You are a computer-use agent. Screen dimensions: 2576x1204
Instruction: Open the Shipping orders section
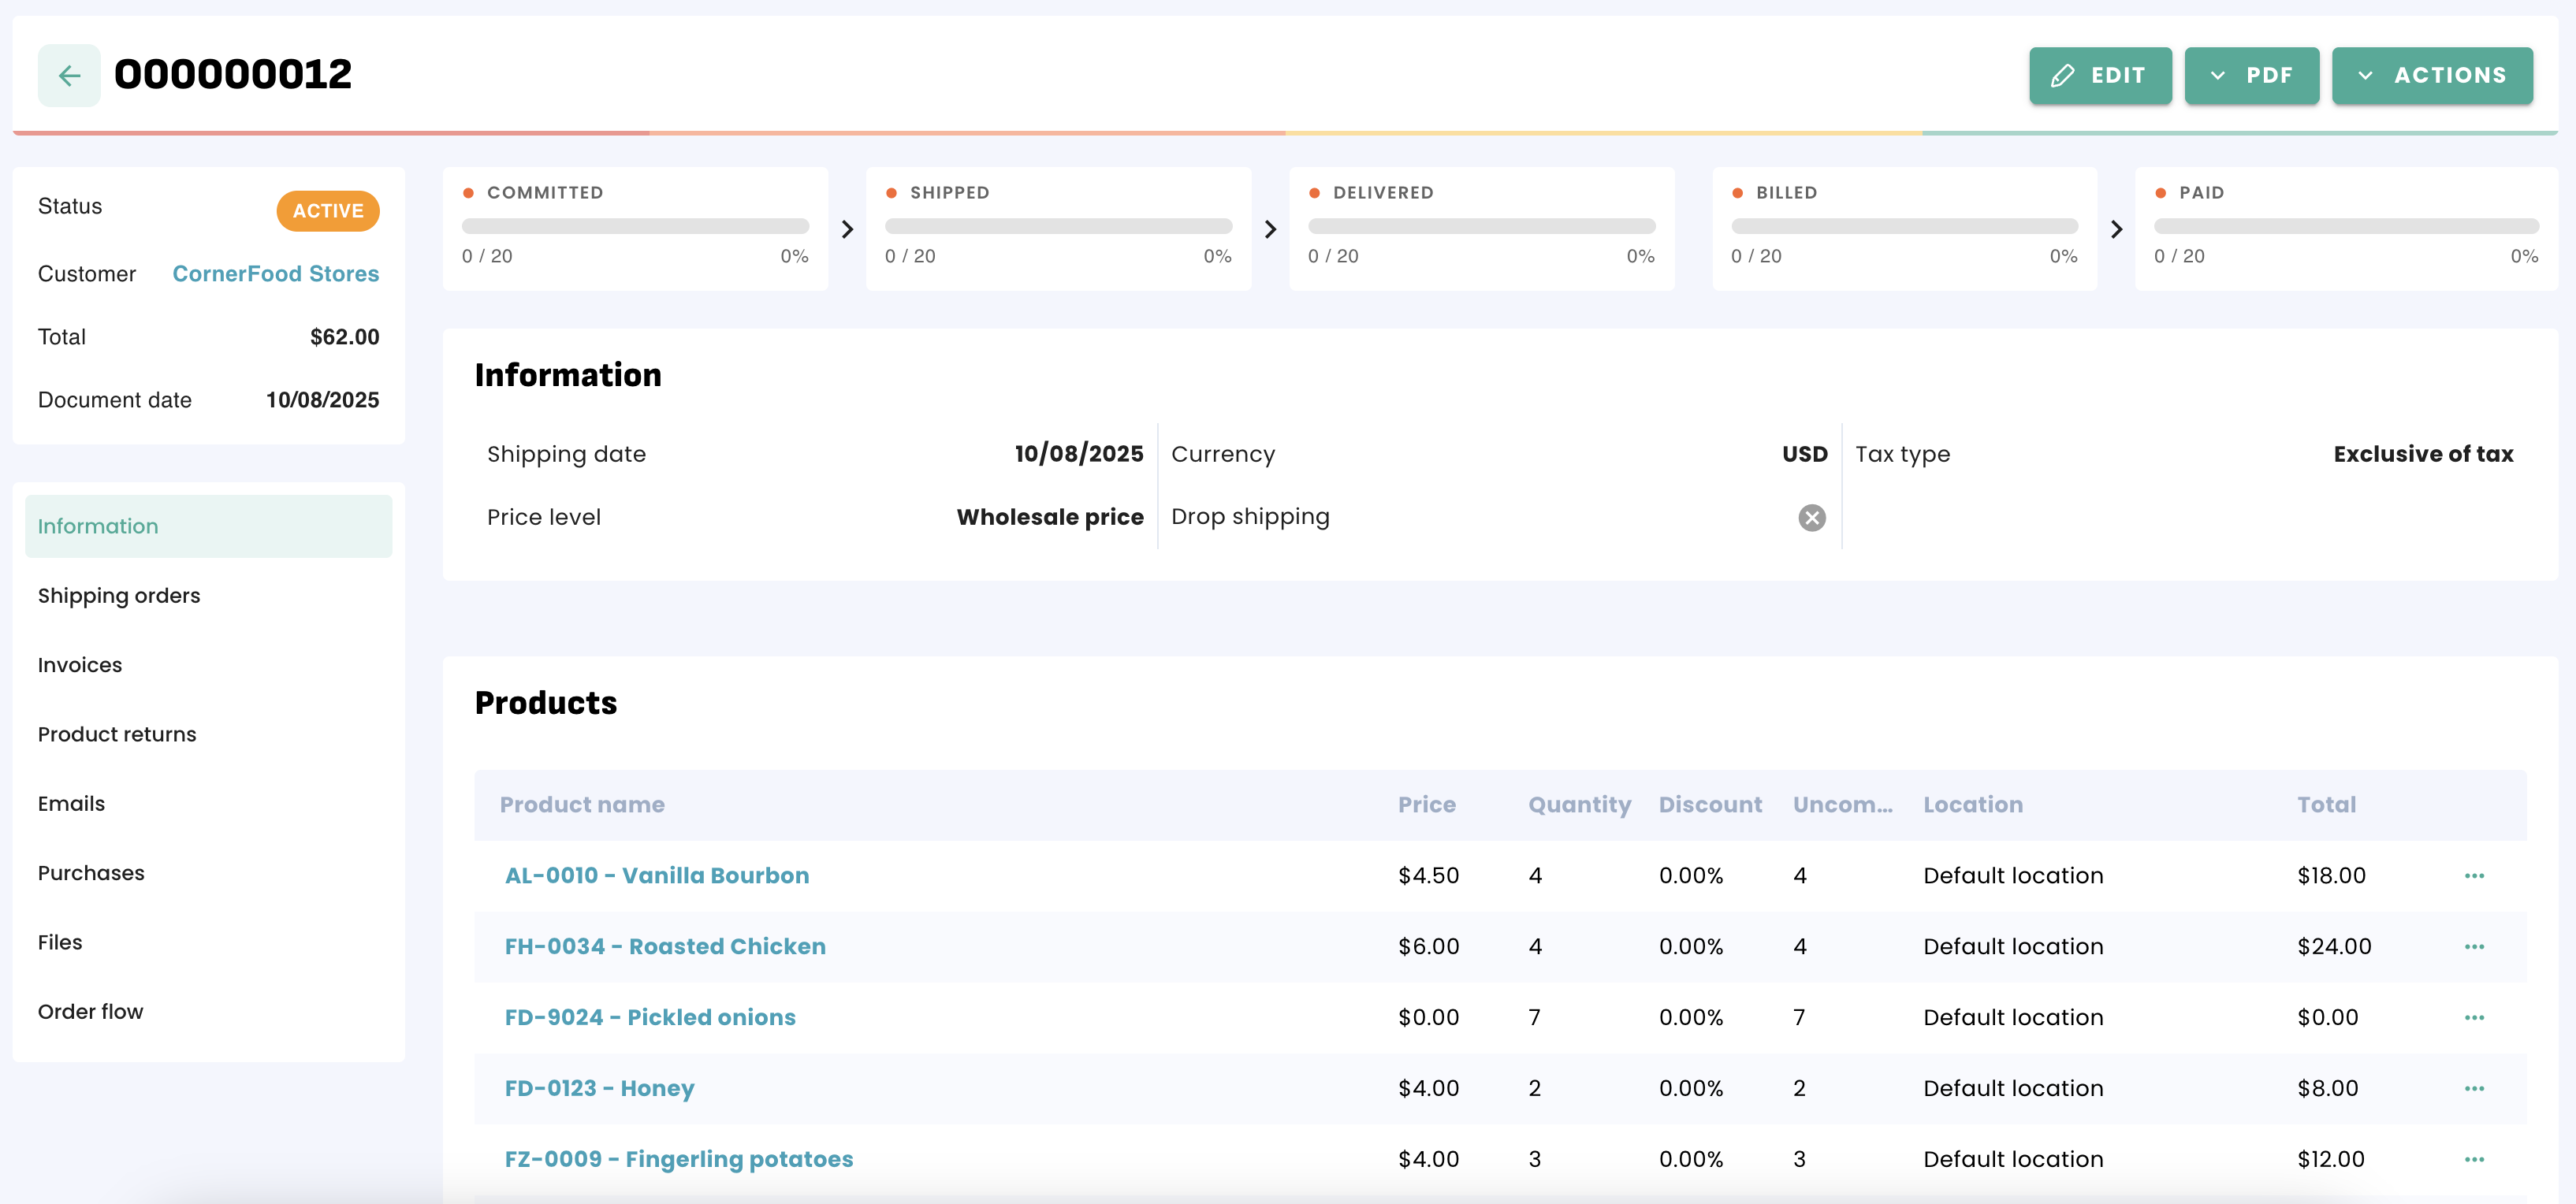[x=119, y=595]
